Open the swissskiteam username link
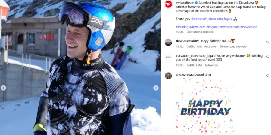This screenshot has width=271, height=135. click(184, 3)
